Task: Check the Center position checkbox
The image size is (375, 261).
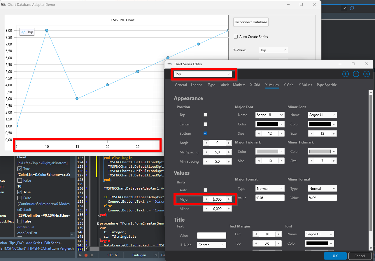Action: pos(205,124)
